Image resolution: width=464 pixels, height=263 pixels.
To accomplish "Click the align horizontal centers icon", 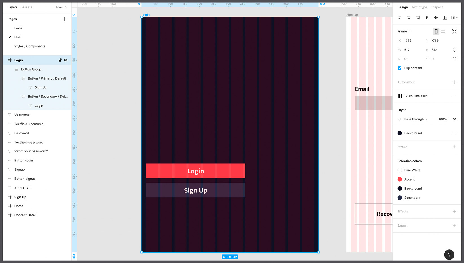I will click(409, 17).
